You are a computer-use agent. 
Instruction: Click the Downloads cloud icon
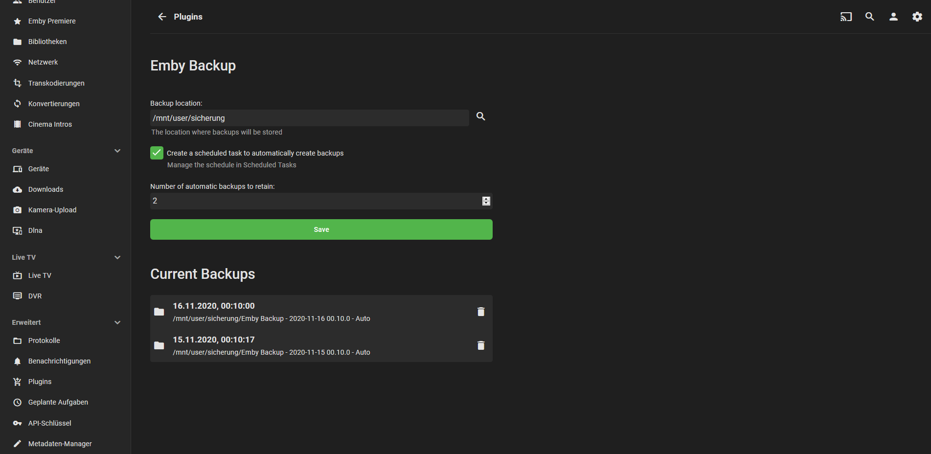click(18, 189)
